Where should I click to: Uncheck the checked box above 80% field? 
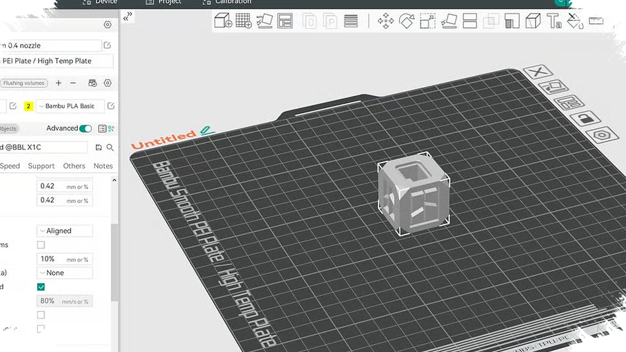41,287
